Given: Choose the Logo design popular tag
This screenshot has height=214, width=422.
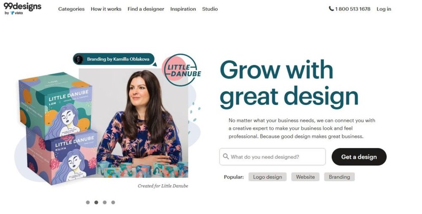Looking at the screenshot, I should pos(268,177).
